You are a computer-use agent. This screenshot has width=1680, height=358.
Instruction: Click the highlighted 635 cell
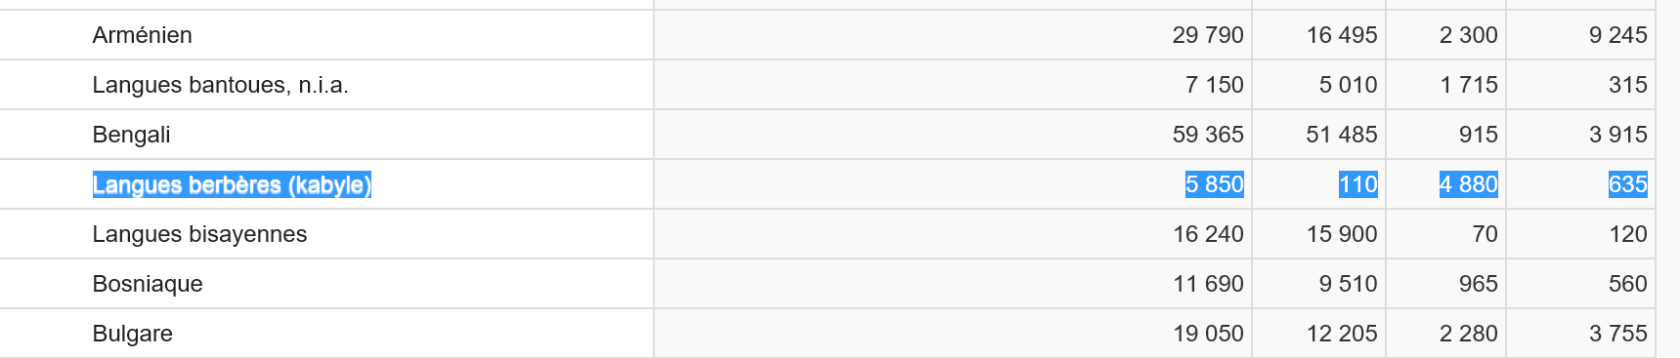1627,184
